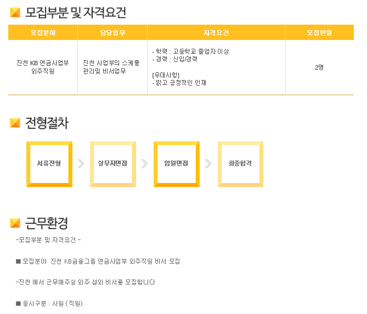Click the arrow between 실무자면접 and 임원면접
This screenshot has width=367, height=314.
coord(144,164)
